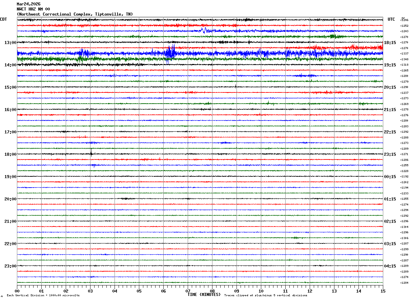The height and width of the screenshot is (300, 410).
Task: Click the 17:00 CDT hour label
Action: [x=11, y=132]
